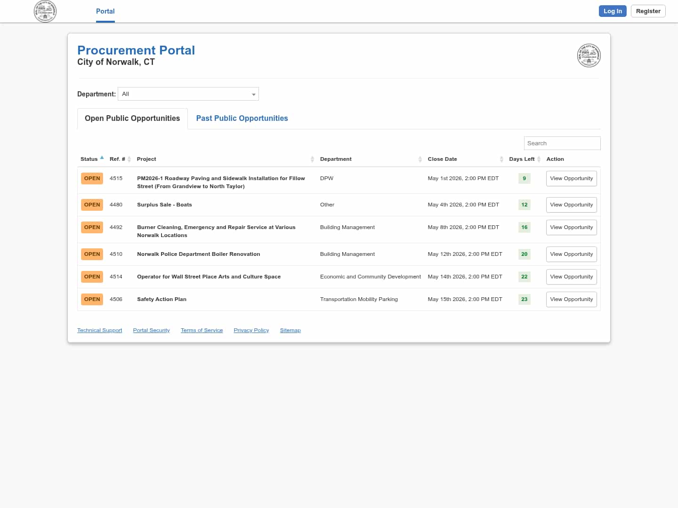Select the Open Public Opportunities tab
The height and width of the screenshot is (508, 678).
click(132, 119)
